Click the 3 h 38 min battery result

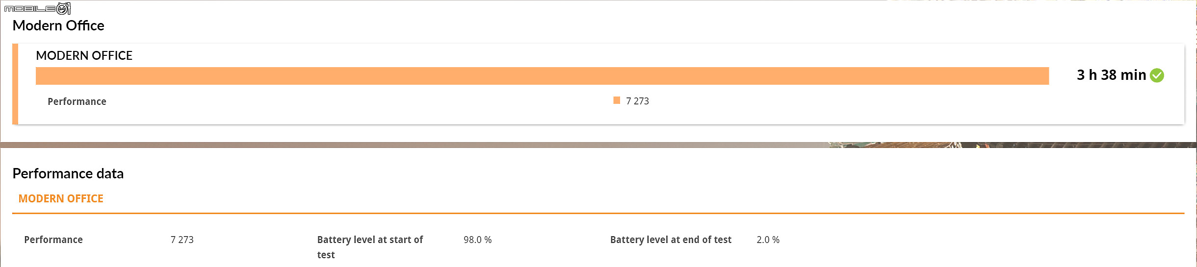(1111, 75)
